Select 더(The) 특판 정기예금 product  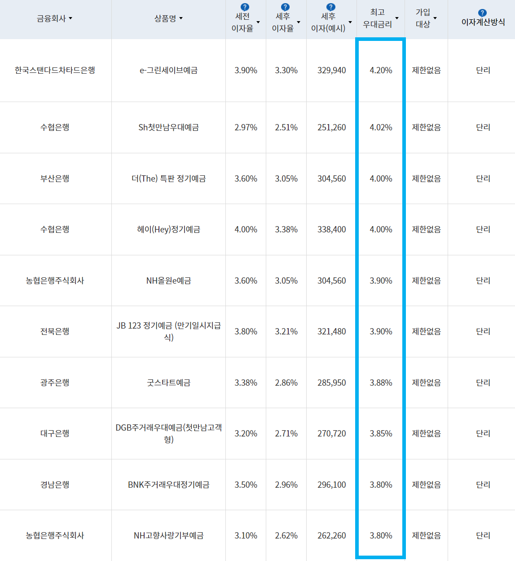click(168, 178)
